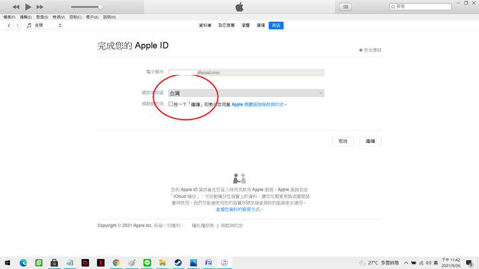The width and height of the screenshot is (479, 269).
Task: Open the 說明(H) menu
Action: 109,17
